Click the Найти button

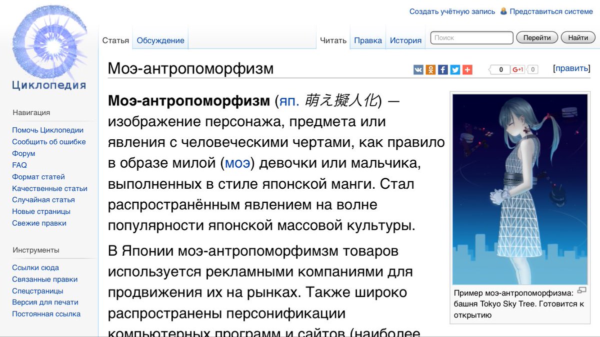pos(578,37)
